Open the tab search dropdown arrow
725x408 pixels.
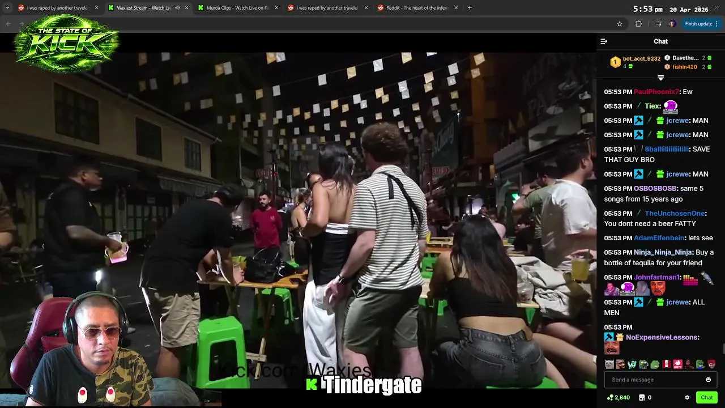click(8, 8)
